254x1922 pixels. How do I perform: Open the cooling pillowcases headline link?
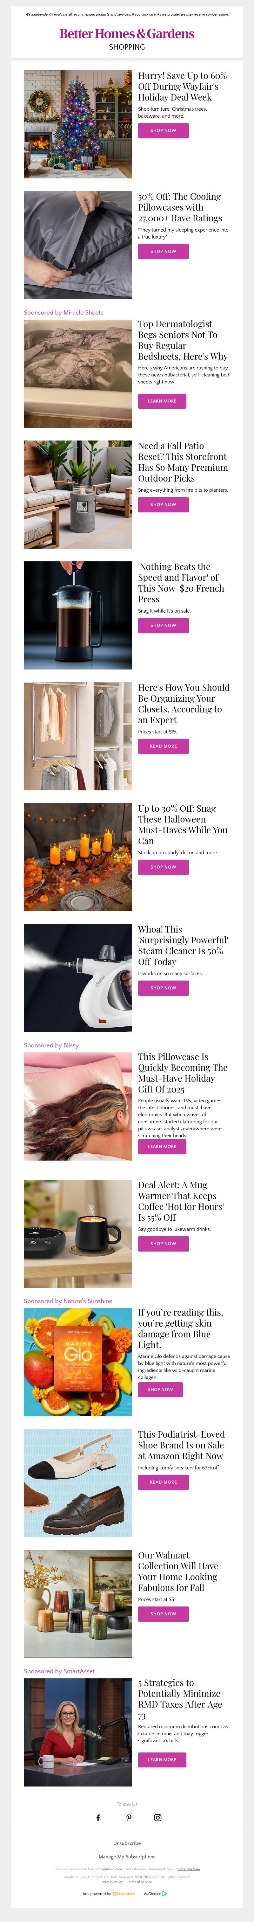pyautogui.click(x=179, y=207)
